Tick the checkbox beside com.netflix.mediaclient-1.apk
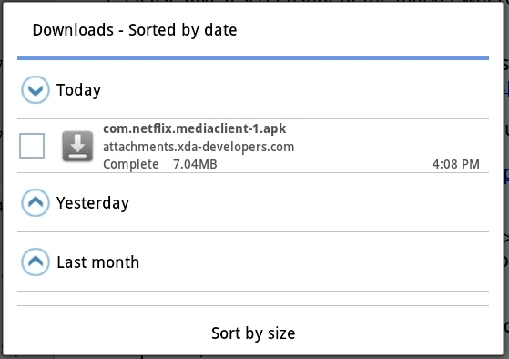 coord(32,146)
